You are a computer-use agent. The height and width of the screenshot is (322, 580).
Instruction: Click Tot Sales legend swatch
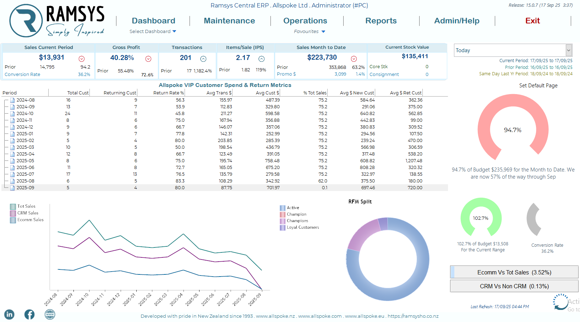(13, 206)
